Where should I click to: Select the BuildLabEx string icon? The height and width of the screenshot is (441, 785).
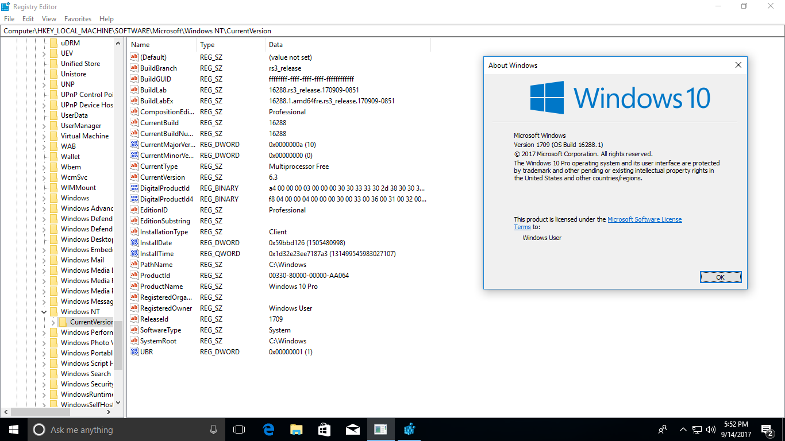134,101
